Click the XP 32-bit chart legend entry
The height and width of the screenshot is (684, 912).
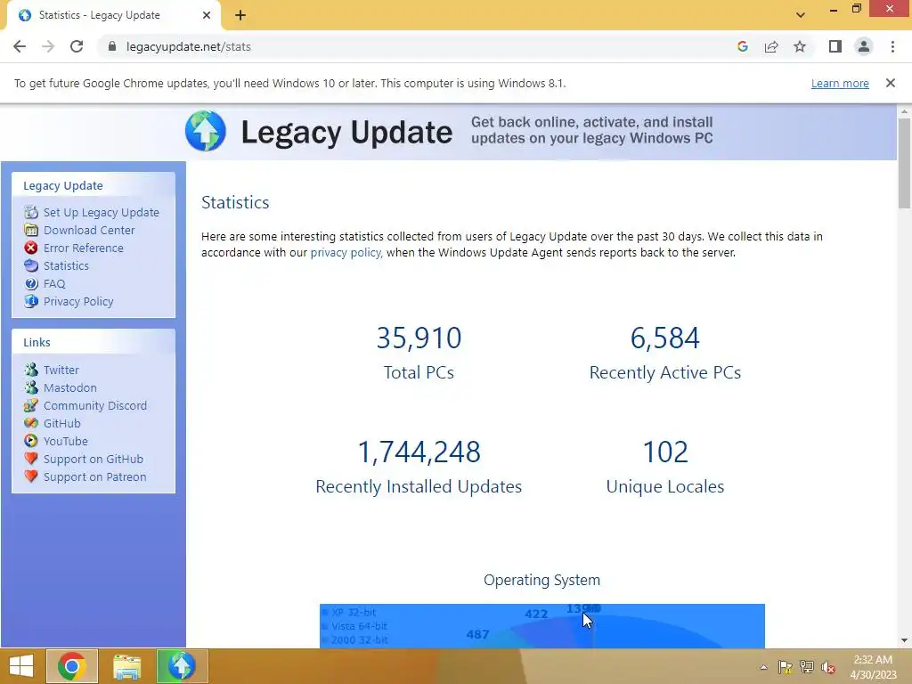349,612
